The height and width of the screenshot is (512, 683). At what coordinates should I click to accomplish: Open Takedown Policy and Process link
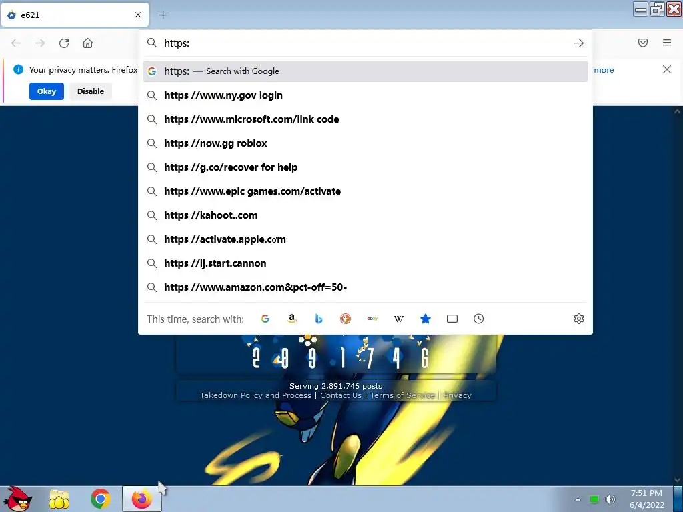[255, 395]
